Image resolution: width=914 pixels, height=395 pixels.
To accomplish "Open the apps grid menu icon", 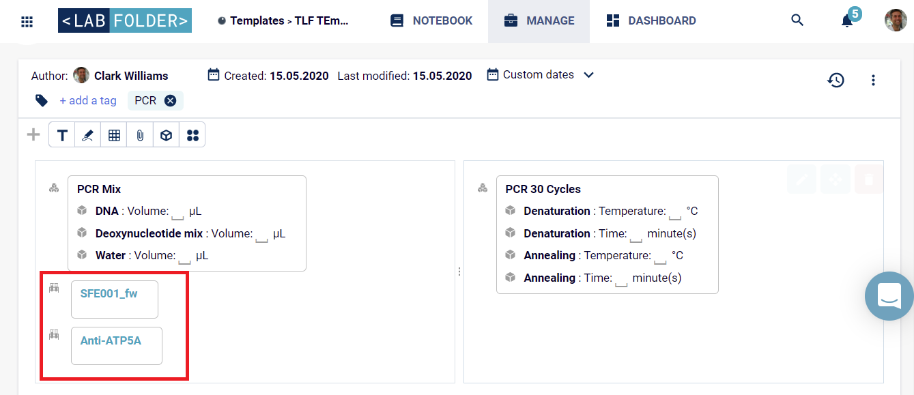I will (x=27, y=21).
